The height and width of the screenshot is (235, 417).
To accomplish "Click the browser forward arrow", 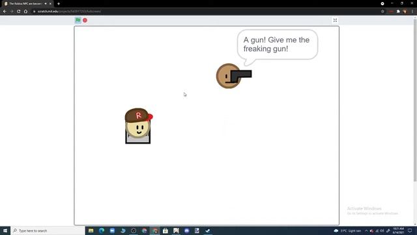I will coord(12,12).
